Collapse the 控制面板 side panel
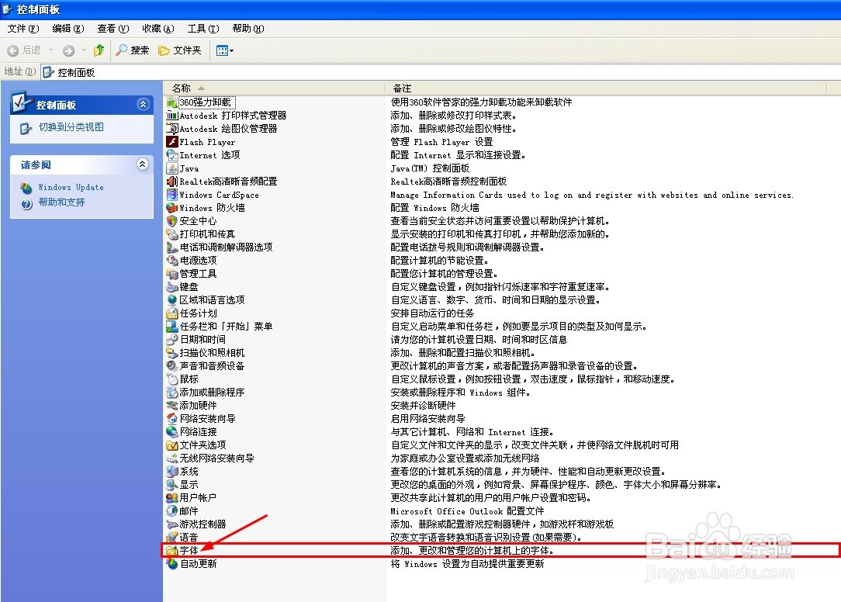The width and height of the screenshot is (841, 602). click(143, 104)
